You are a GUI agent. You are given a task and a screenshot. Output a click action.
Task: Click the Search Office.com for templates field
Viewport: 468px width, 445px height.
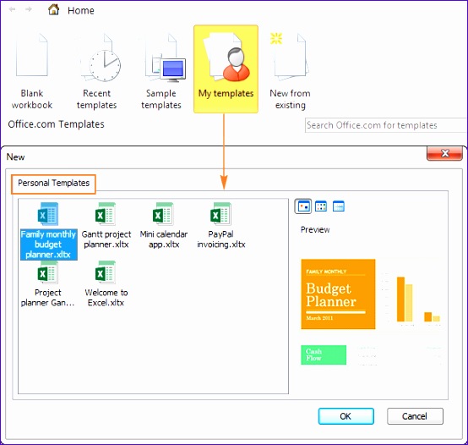click(x=386, y=125)
